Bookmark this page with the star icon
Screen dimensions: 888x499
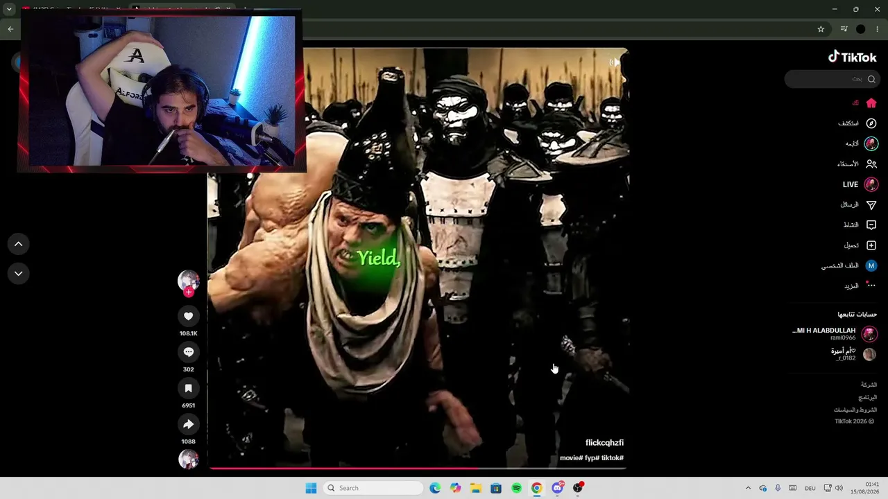click(x=821, y=29)
